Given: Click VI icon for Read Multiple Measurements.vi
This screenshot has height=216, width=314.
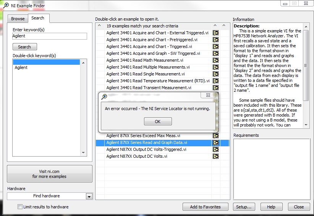Looking at the screenshot, I should (x=216, y=67).
